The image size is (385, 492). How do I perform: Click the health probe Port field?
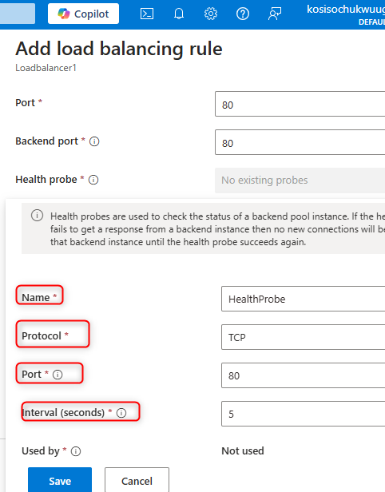point(303,375)
